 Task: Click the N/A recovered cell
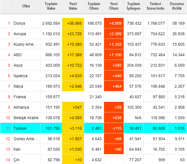point(138,118)
